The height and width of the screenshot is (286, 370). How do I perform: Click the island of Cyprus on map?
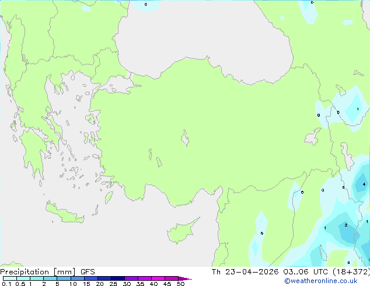[181, 231]
